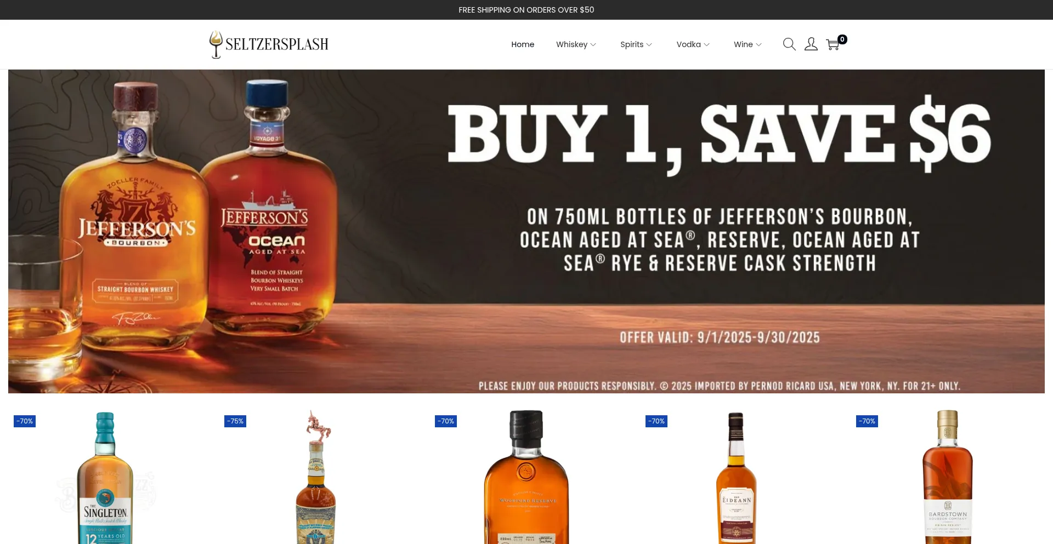The height and width of the screenshot is (544, 1053).
Task: Open the Jefferson's Buy 1 Save $6 banner
Action: tap(526, 231)
